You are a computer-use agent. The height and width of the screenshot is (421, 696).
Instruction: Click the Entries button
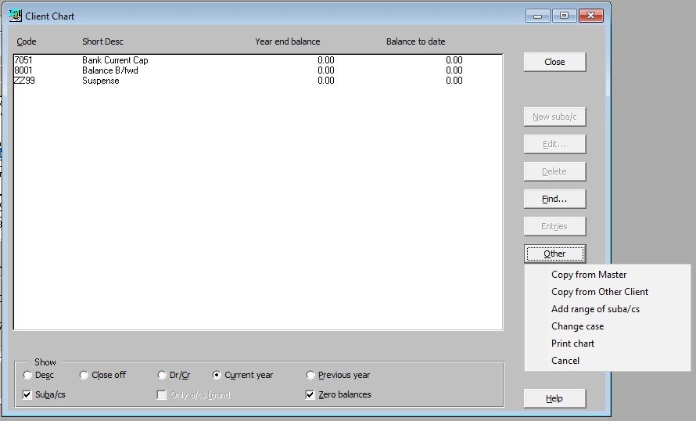pos(555,226)
